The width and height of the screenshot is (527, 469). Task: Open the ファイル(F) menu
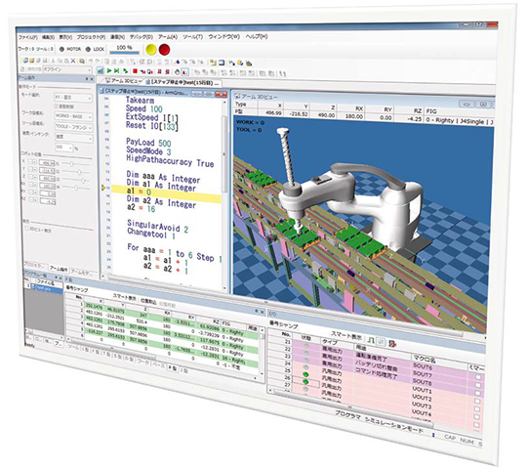pos(28,37)
